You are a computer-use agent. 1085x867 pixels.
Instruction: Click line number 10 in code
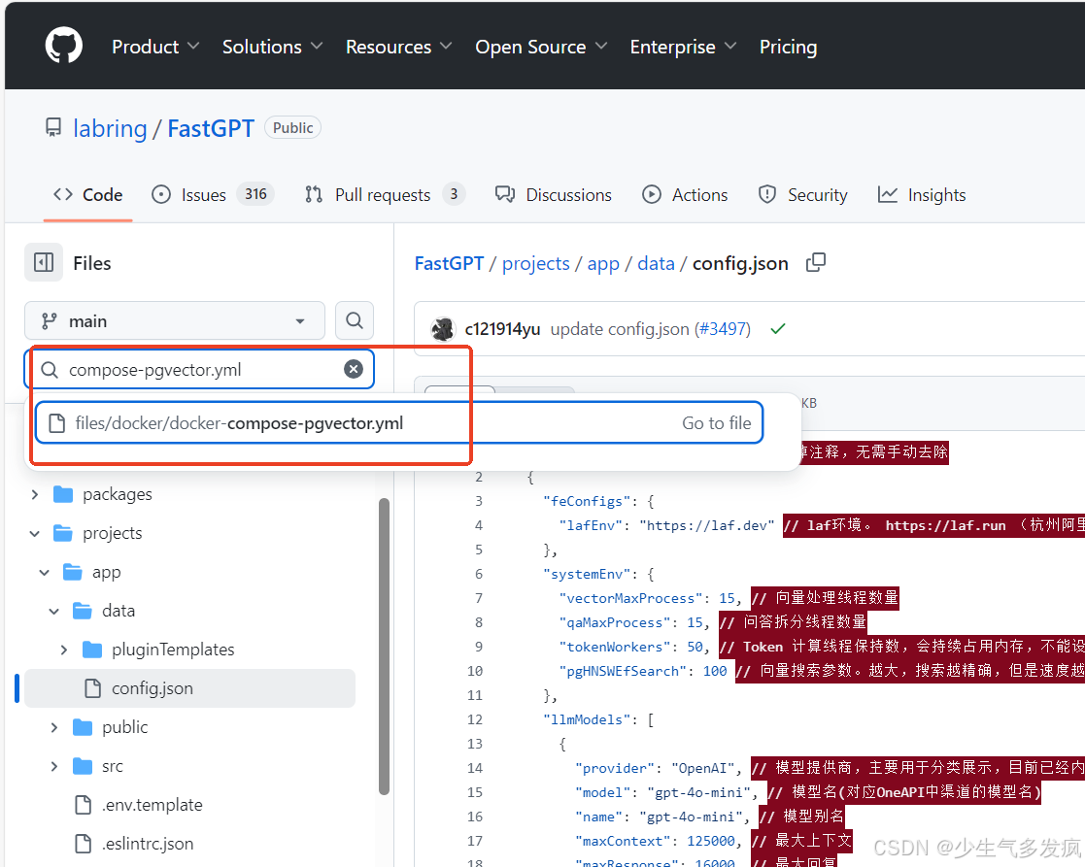(x=475, y=671)
